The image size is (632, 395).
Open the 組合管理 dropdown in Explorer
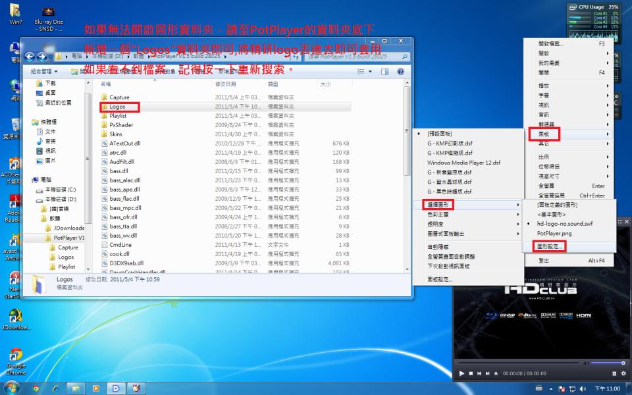(44, 71)
